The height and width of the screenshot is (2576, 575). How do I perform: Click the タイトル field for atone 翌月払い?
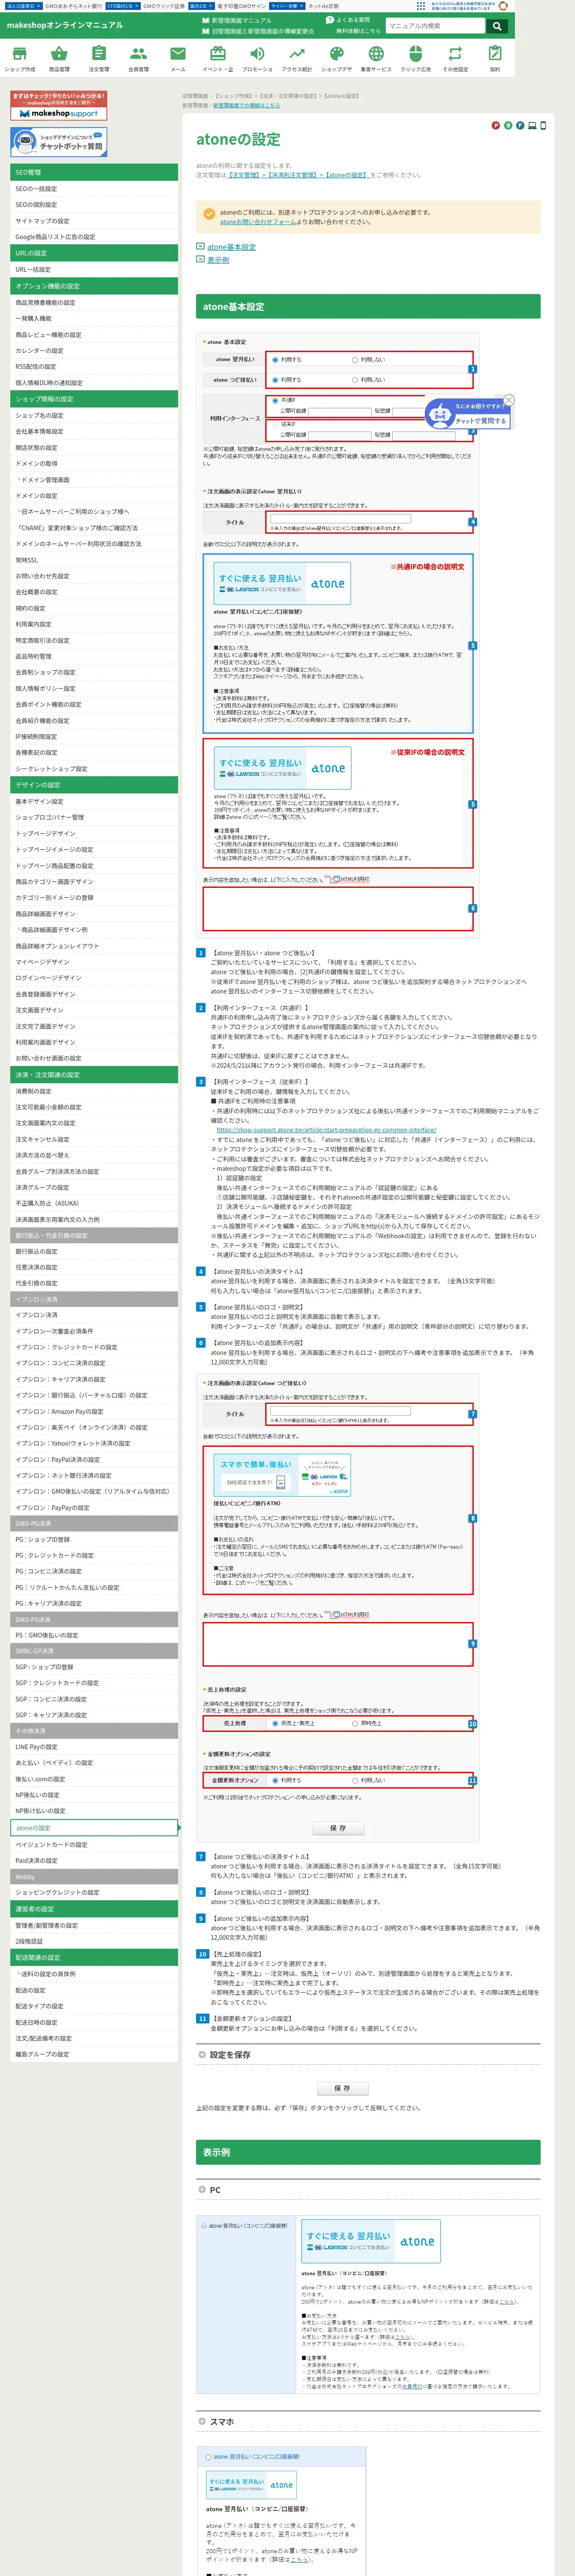(340, 519)
